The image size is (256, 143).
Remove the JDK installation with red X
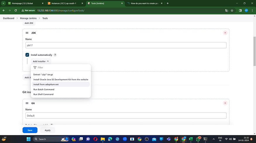point(225,33)
